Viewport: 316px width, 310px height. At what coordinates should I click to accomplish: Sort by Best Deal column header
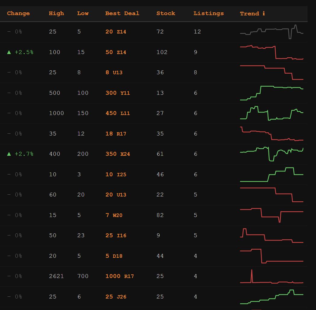point(122,14)
